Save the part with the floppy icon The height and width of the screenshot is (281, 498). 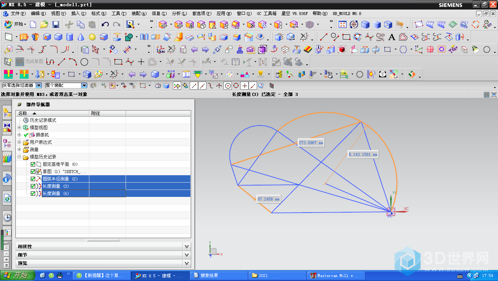point(56,25)
